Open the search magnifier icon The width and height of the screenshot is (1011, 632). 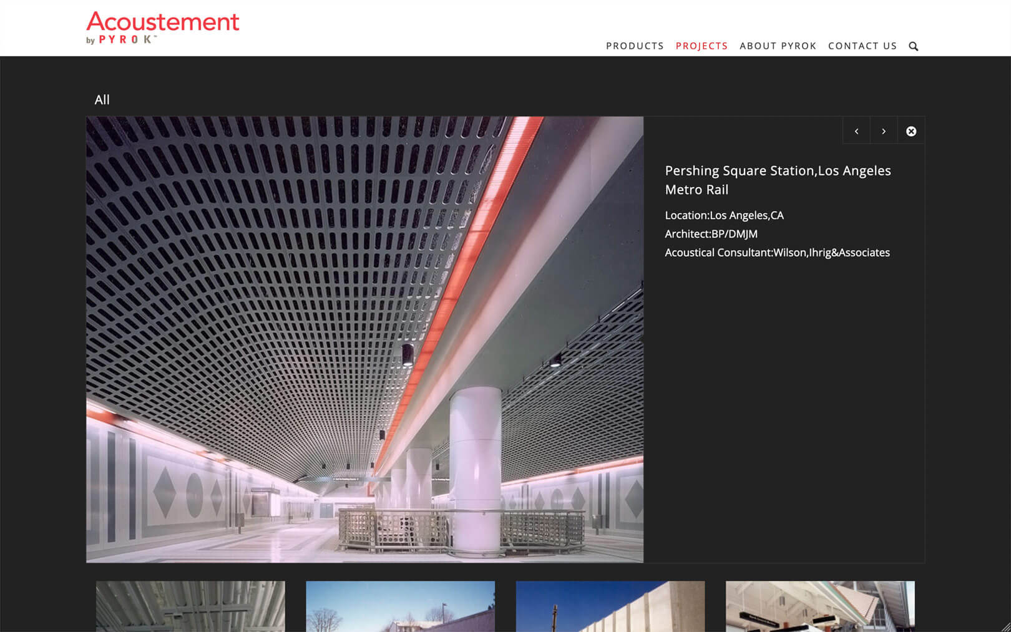click(x=914, y=46)
